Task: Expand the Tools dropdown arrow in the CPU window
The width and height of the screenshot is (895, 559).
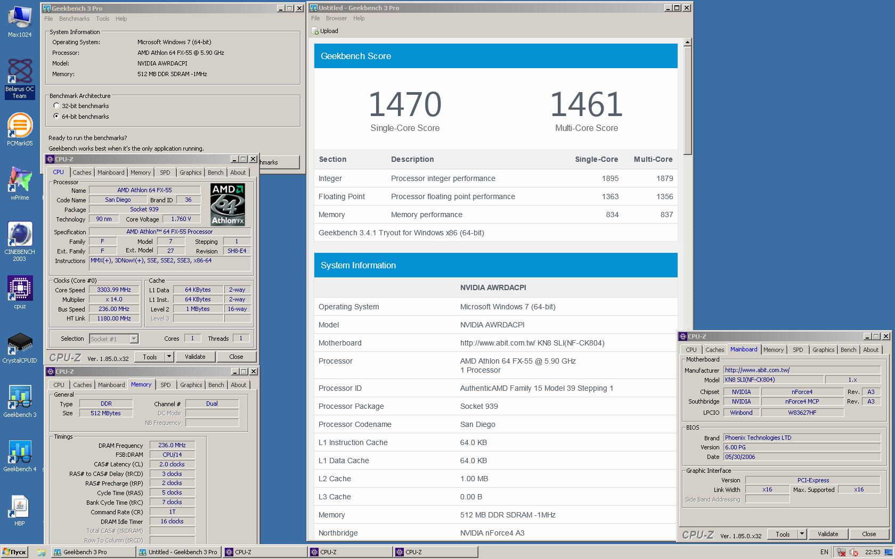Action: point(169,357)
